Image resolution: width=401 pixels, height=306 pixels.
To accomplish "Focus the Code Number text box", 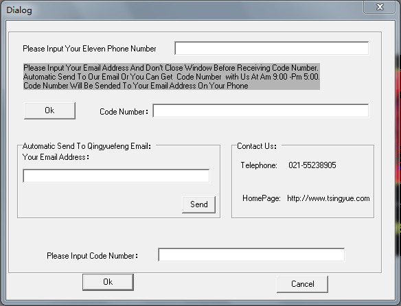I will (x=261, y=110).
